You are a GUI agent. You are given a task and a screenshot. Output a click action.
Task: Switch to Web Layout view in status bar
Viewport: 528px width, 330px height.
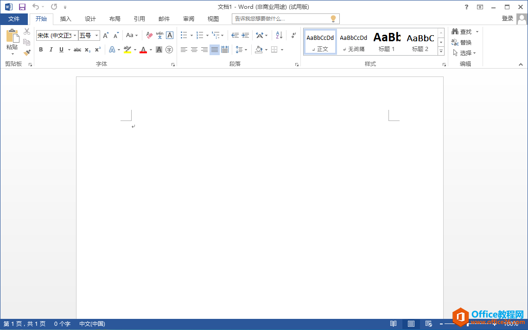(x=428, y=324)
